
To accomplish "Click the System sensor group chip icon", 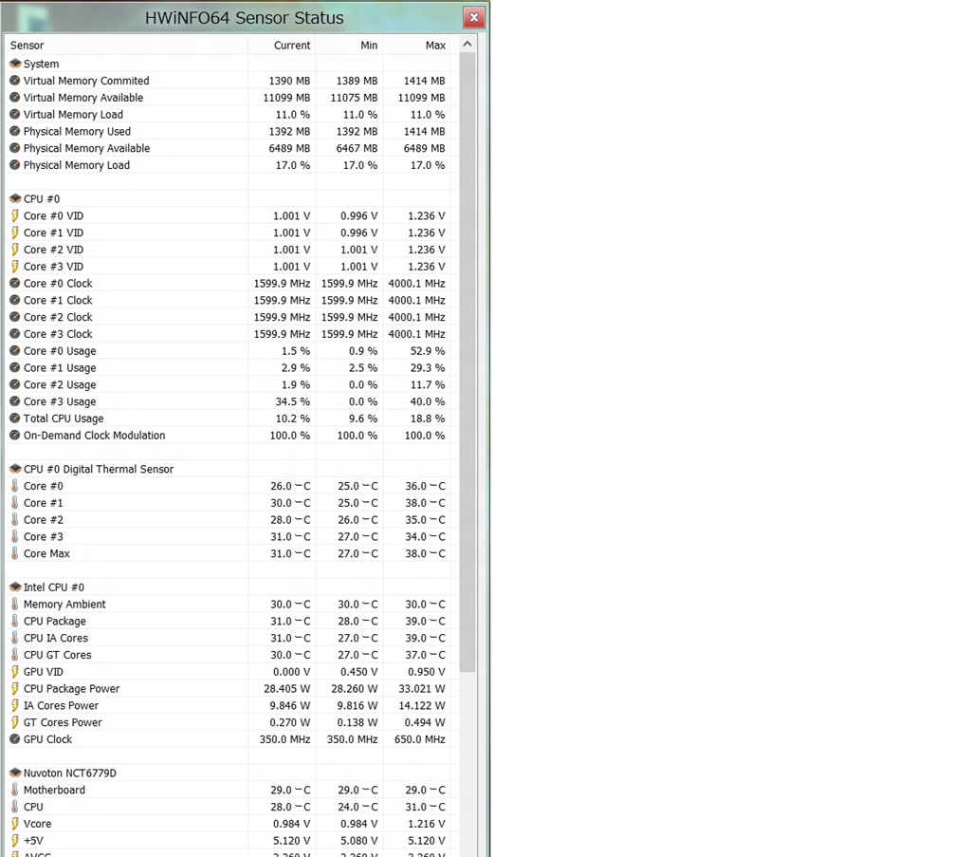I will (15, 64).
